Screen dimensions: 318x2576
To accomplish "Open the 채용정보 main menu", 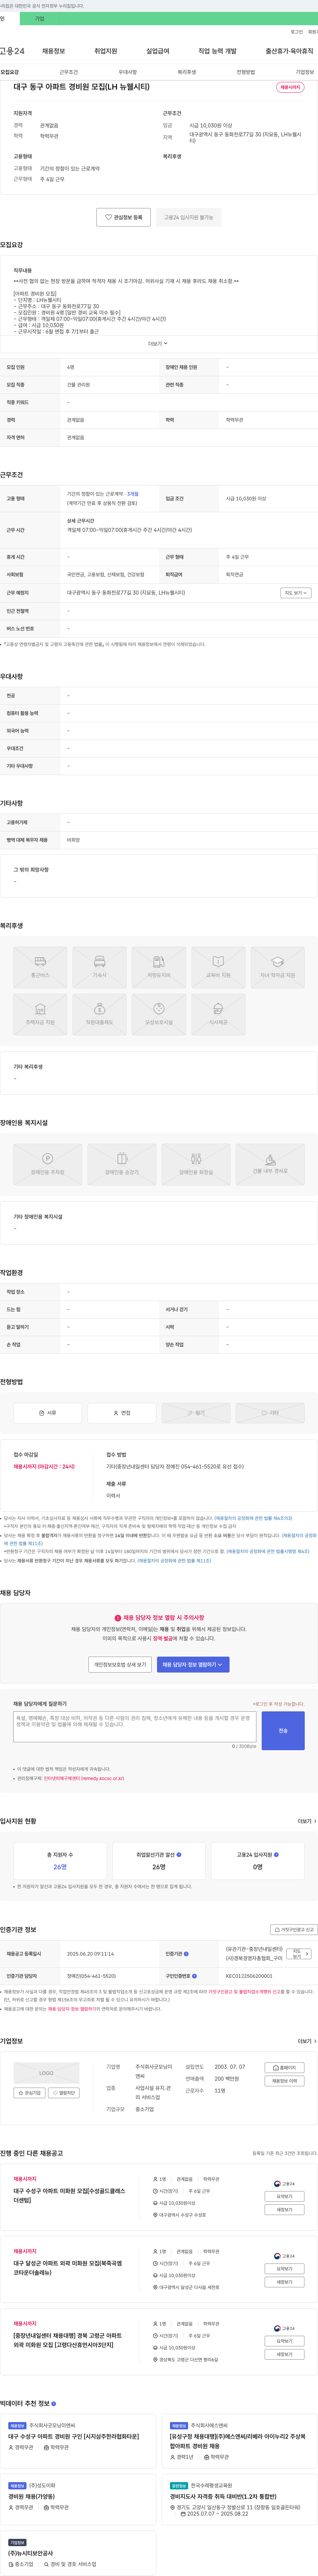I will coord(54,51).
